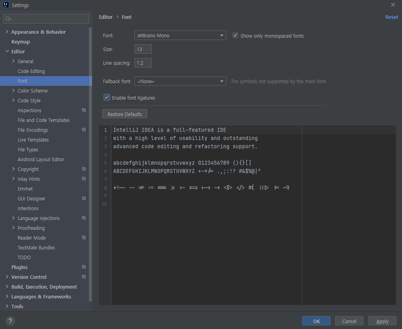Click the Inspections tree row label
Viewport: 402px width, 329px height.
(x=29, y=110)
